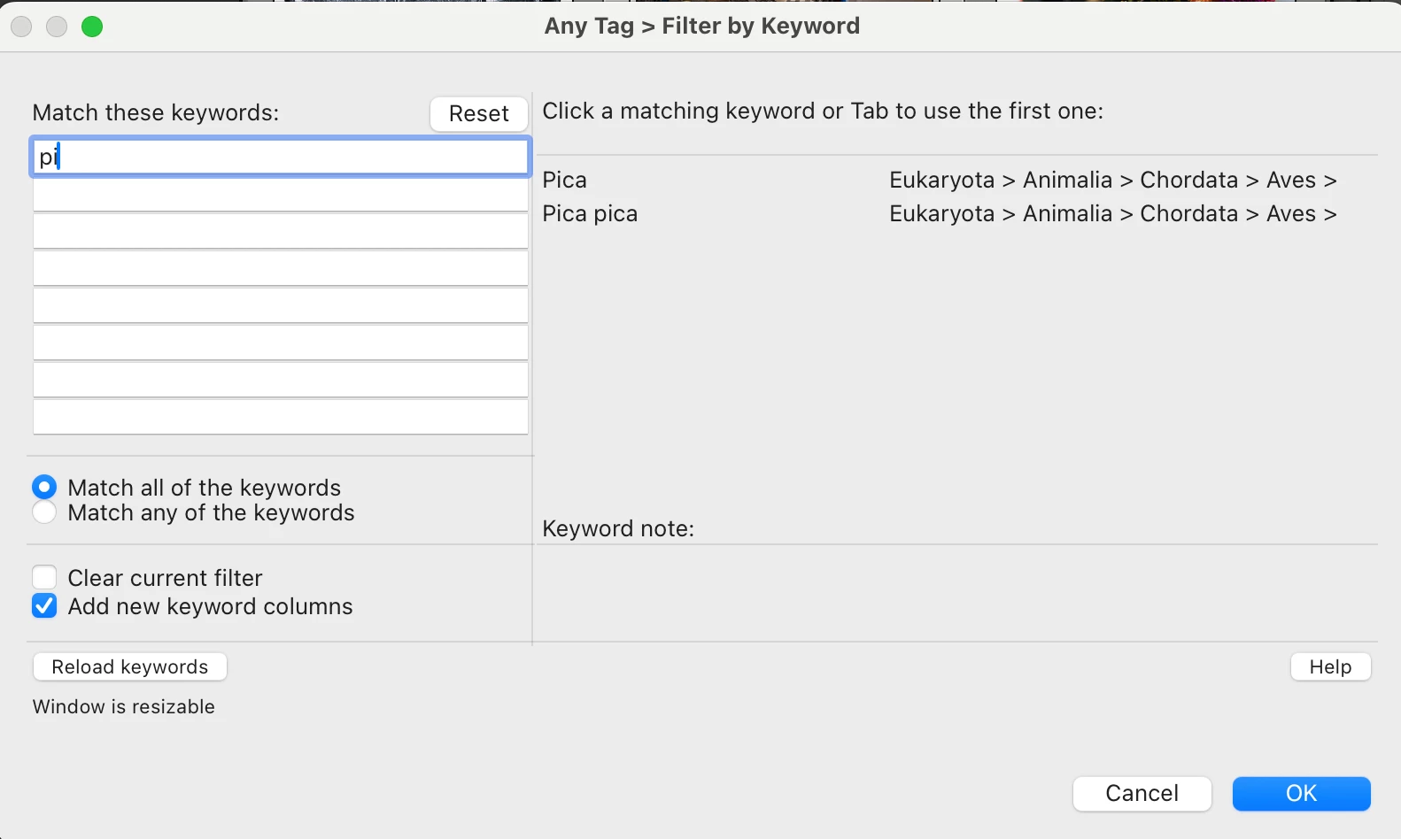Confirm the filter with OK
Image resolution: width=1401 pixels, height=839 pixels.
pyautogui.click(x=1300, y=793)
